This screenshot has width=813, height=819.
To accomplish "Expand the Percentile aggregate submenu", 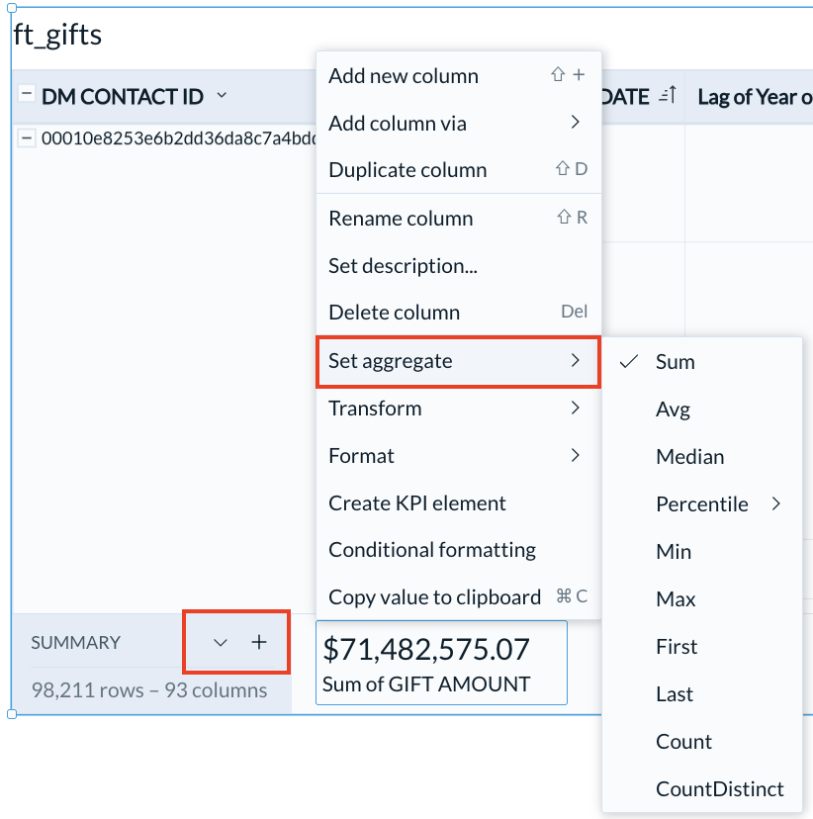I will (702, 504).
